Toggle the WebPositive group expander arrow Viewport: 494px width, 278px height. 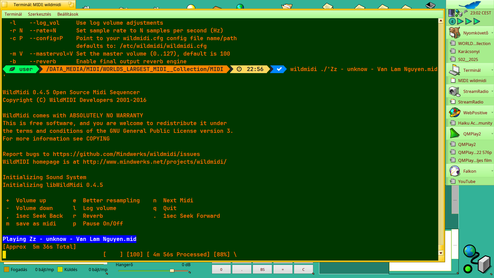(492, 112)
